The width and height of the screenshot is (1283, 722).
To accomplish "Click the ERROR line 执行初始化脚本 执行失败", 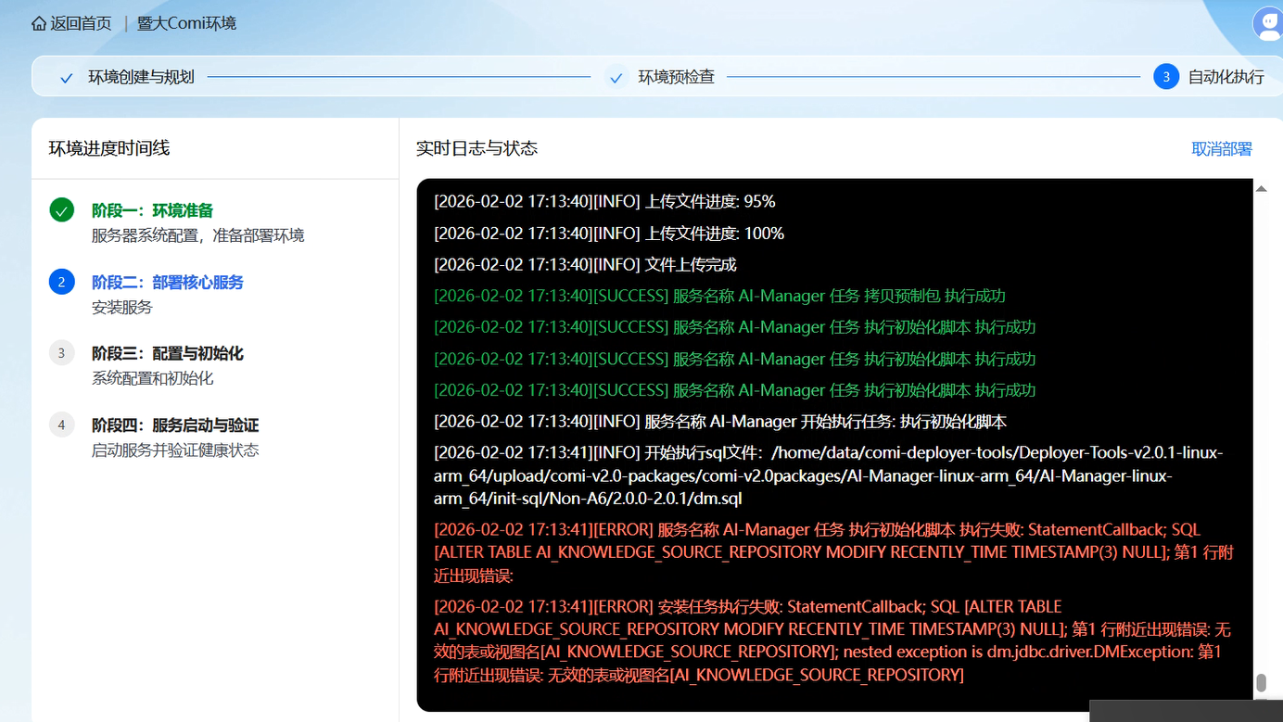I will (833, 552).
